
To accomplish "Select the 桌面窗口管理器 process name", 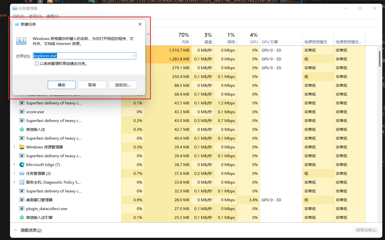I will pyautogui.click(x=39, y=200).
